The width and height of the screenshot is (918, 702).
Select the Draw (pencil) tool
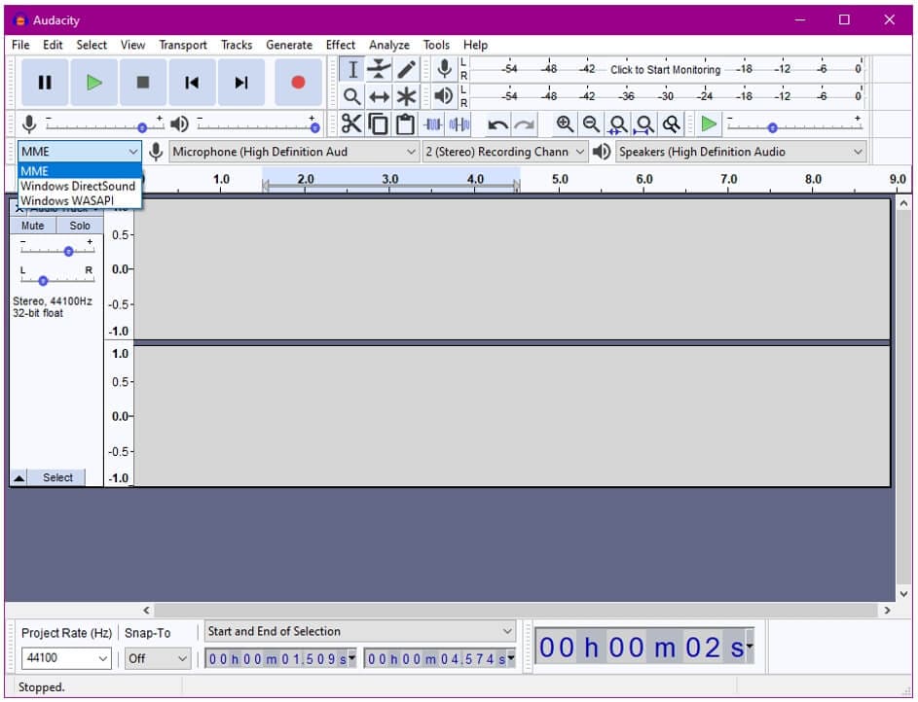(406, 70)
